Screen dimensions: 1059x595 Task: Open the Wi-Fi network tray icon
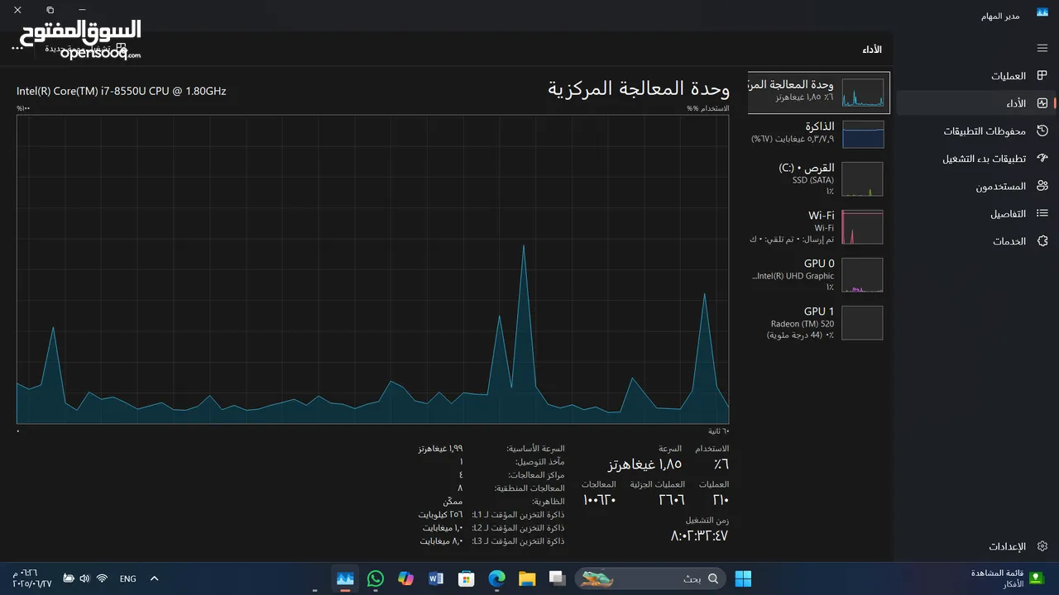(x=102, y=578)
